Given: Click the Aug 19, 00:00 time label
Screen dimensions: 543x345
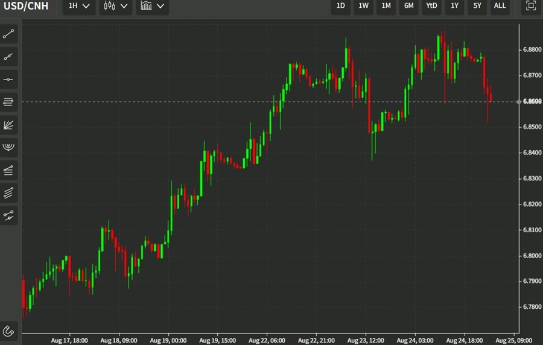Looking at the screenshot, I should pyautogui.click(x=168, y=341).
